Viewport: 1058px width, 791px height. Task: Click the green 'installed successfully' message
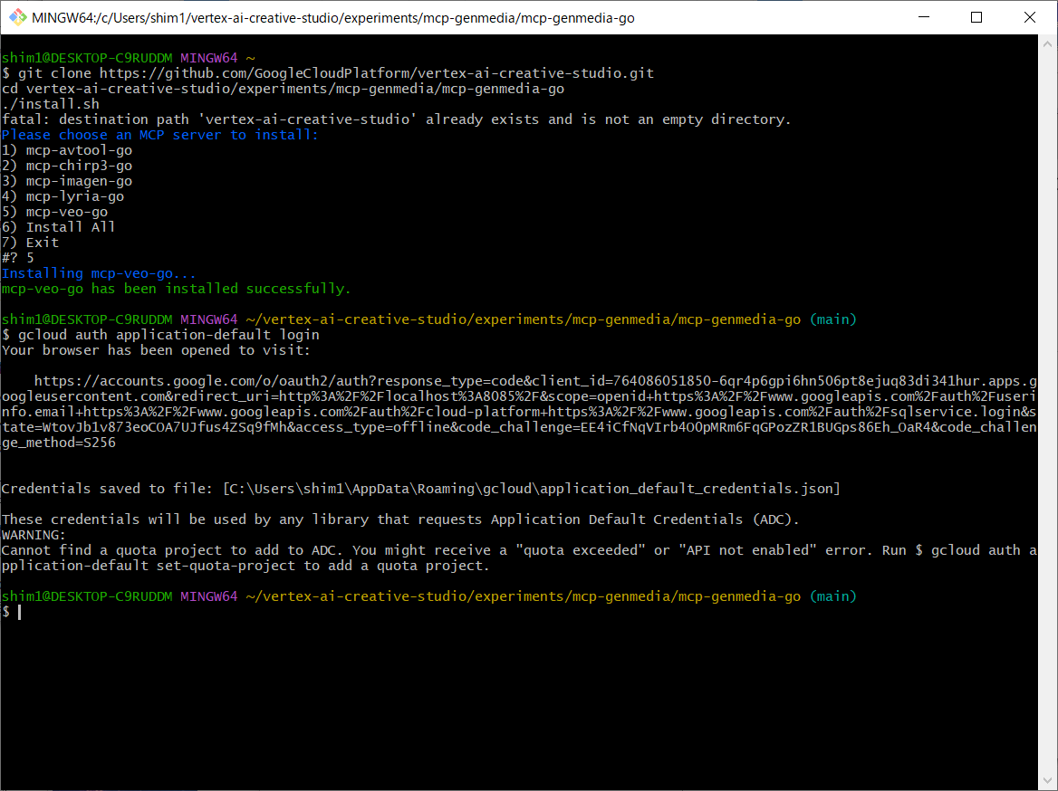(x=176, y=289)
